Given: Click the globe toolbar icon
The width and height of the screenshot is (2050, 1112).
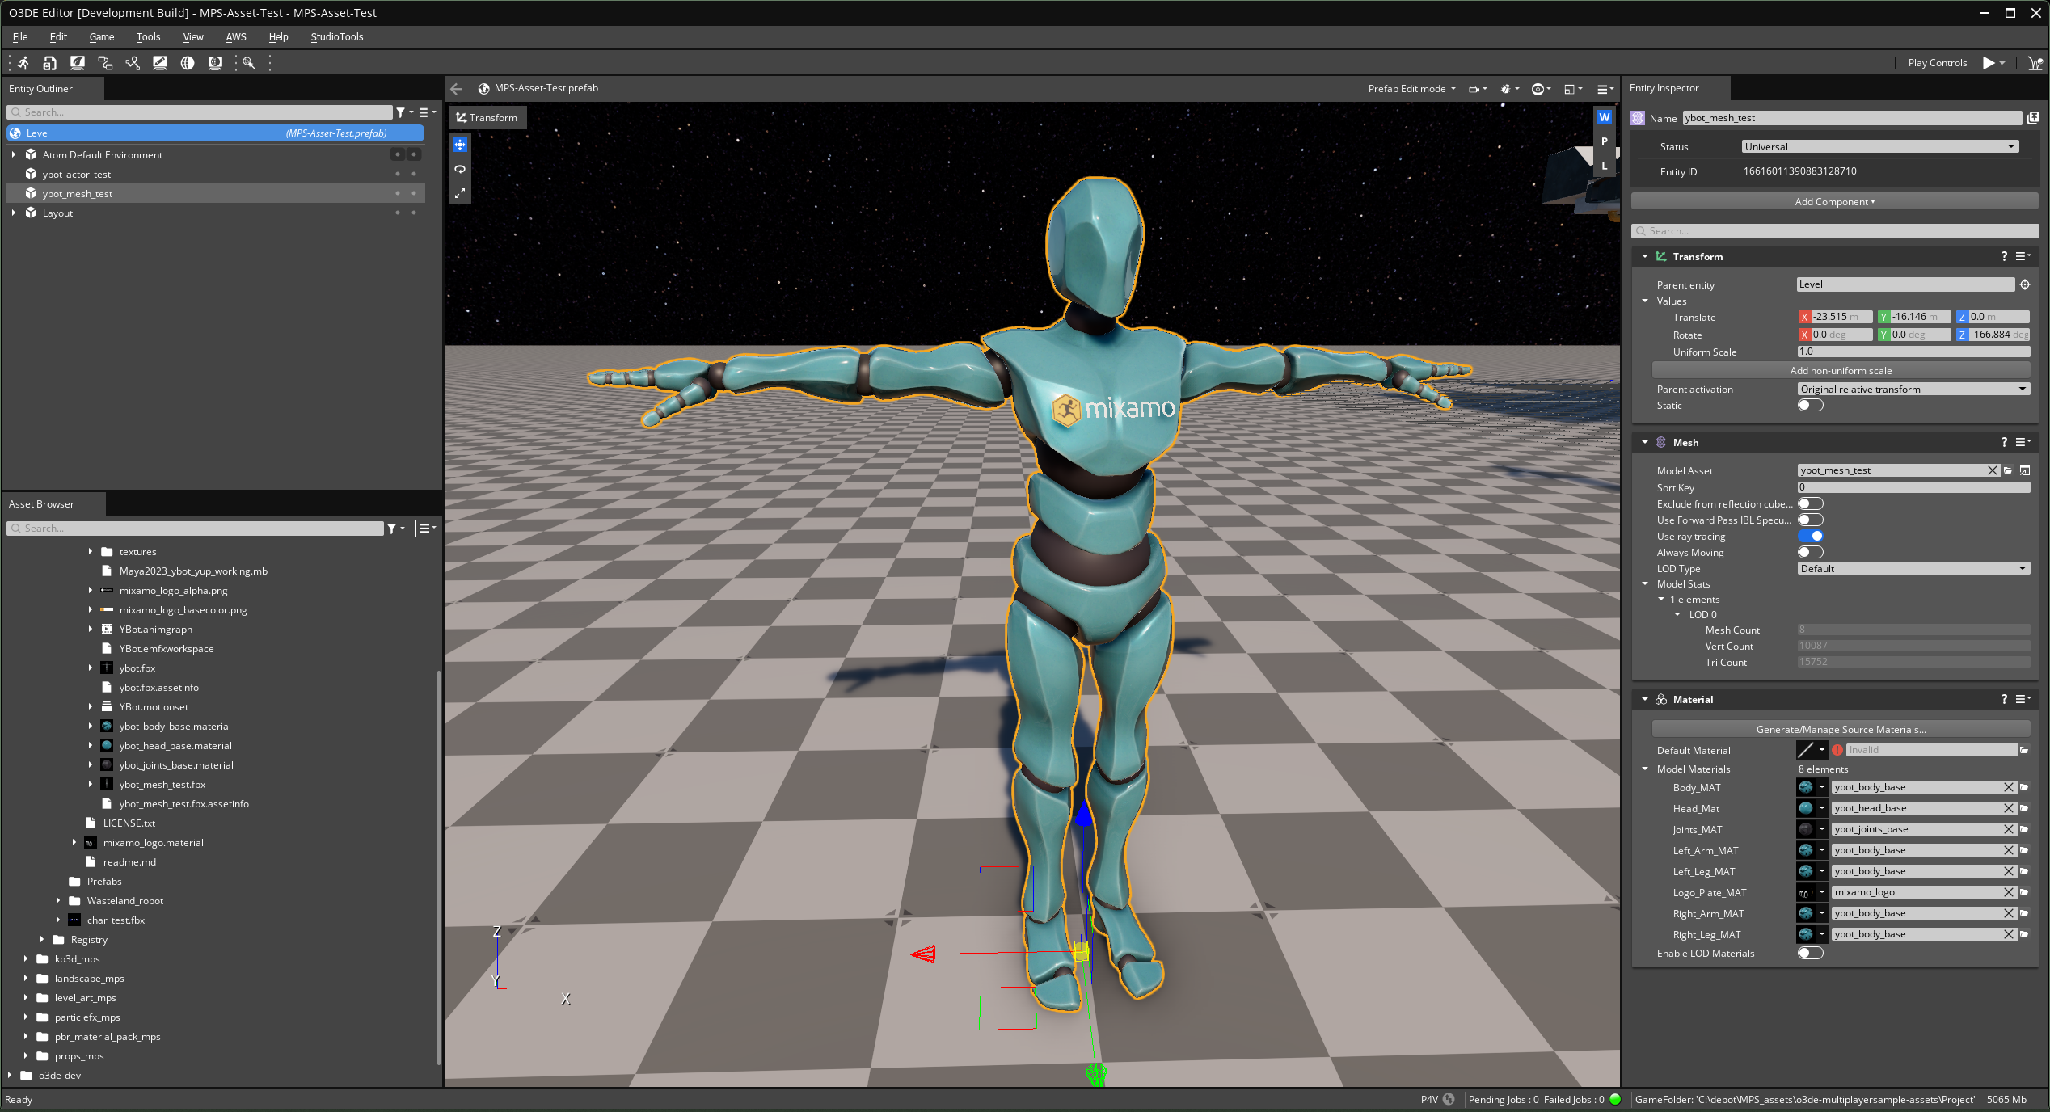Looking at the screenshot, I should tap(188, 63).
